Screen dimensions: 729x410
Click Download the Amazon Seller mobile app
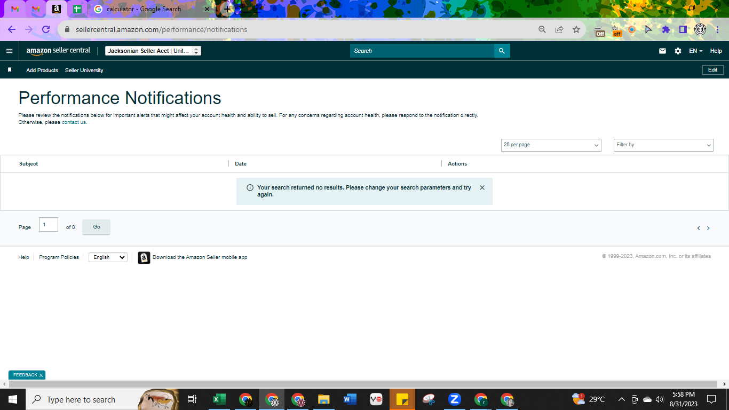click(200, 257)
